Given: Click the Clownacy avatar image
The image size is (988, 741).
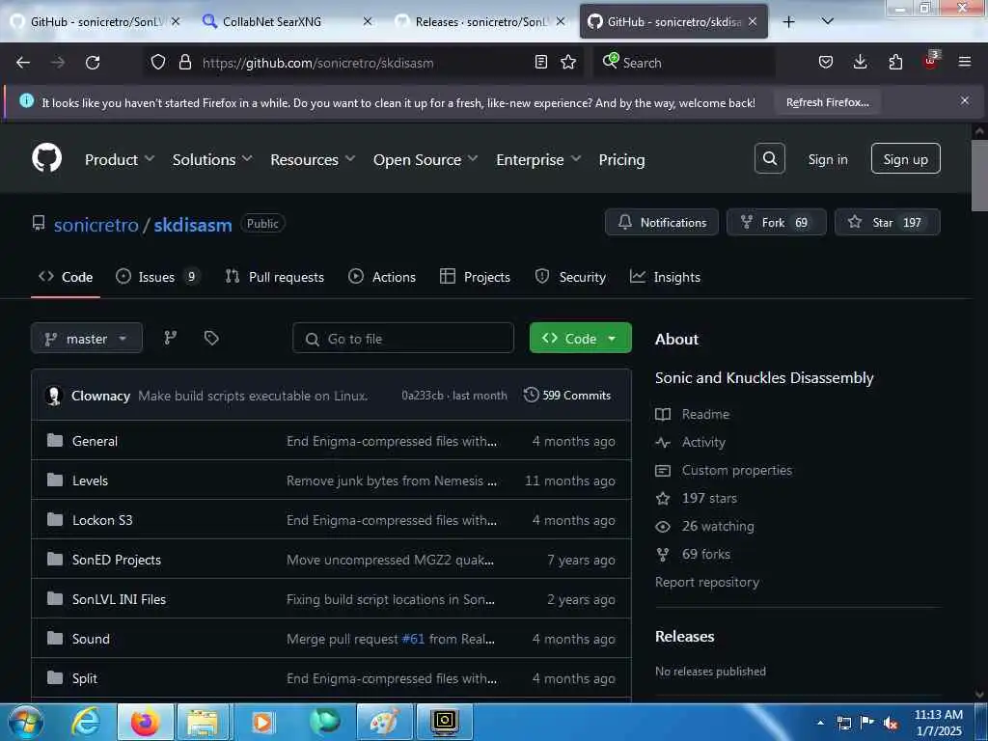Looking at the screenshot, I should [54, 395].
